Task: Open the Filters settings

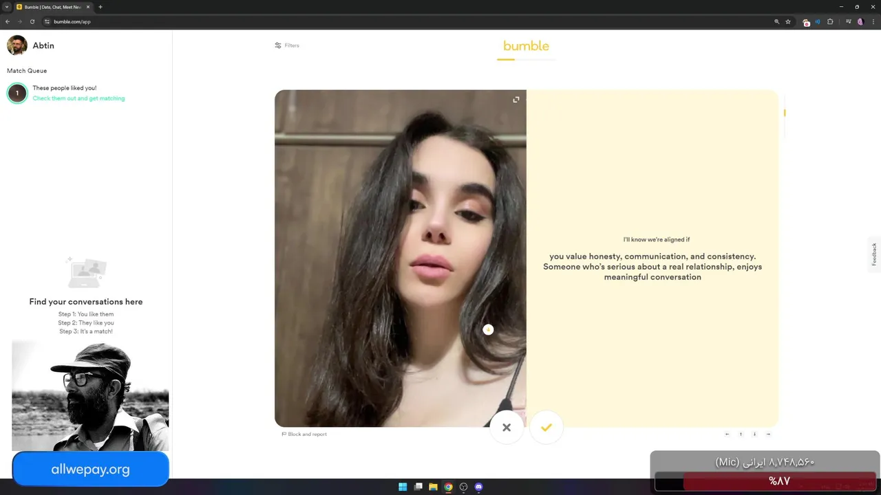Action: pyautogui.click(x=287, y=45)
